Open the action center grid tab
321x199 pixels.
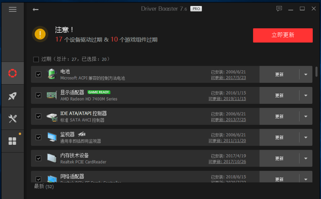click(x=12, y=141)
